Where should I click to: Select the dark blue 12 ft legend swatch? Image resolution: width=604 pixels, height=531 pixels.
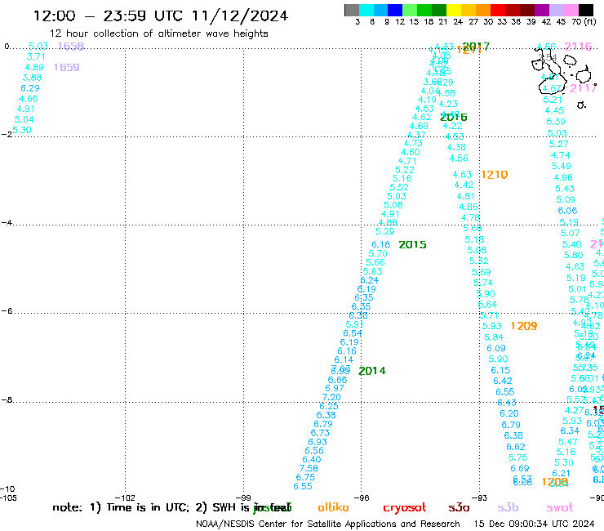pos(395,10)
